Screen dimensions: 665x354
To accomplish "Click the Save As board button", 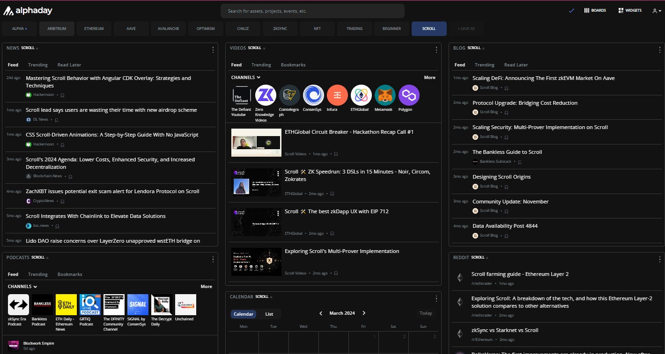I will tap(466, 29).
